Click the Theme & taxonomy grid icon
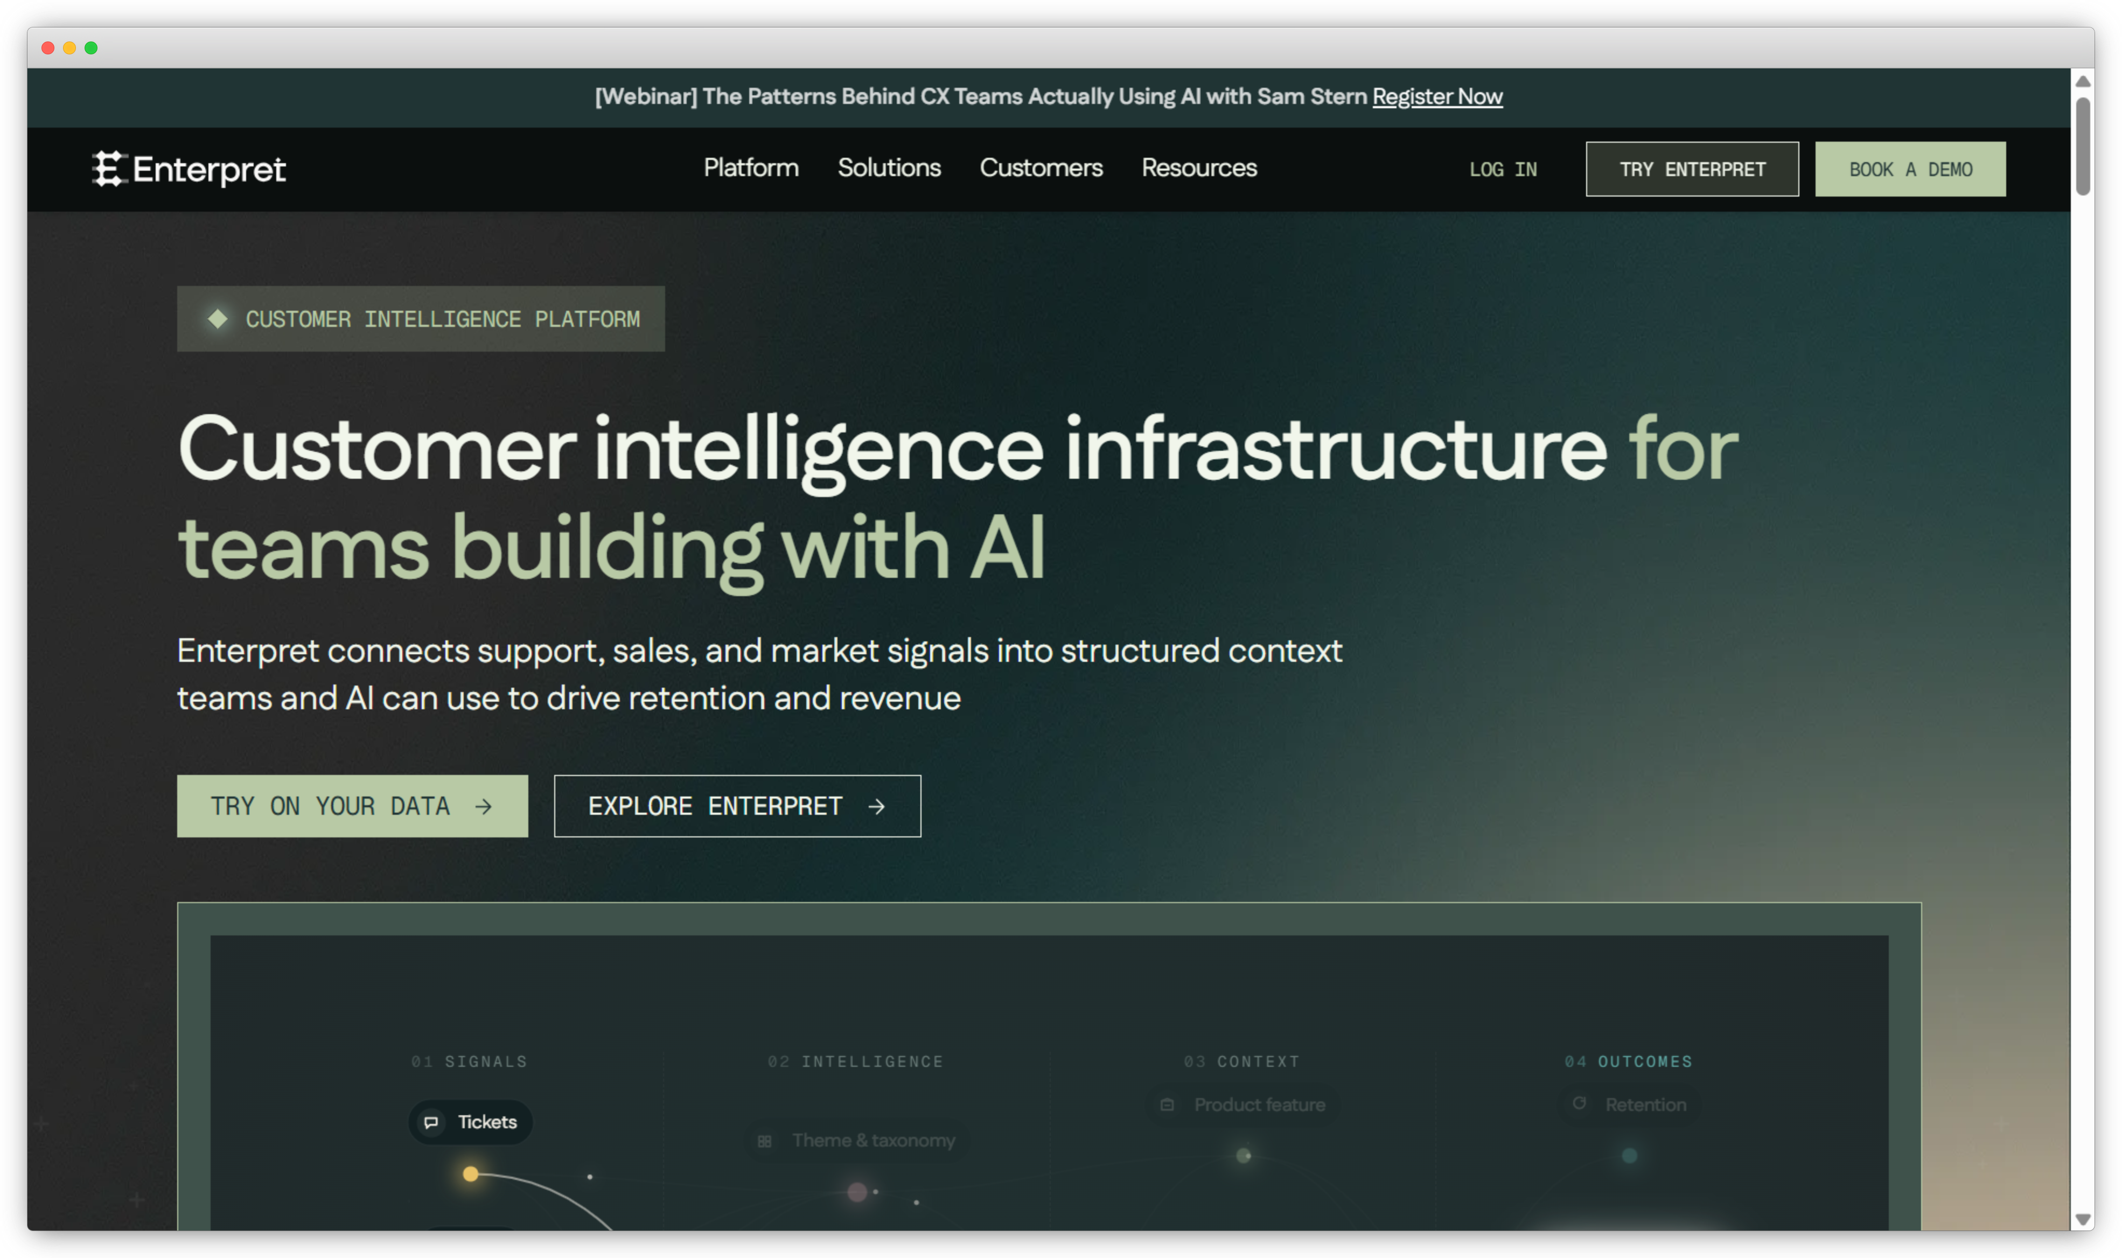2122x1258 pixels. (764, 1141)
